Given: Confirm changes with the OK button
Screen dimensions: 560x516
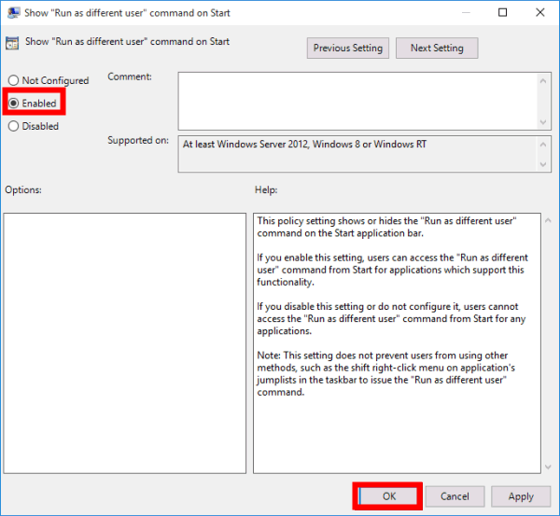Looking at the screenshot, I should [x=388, y=496].
